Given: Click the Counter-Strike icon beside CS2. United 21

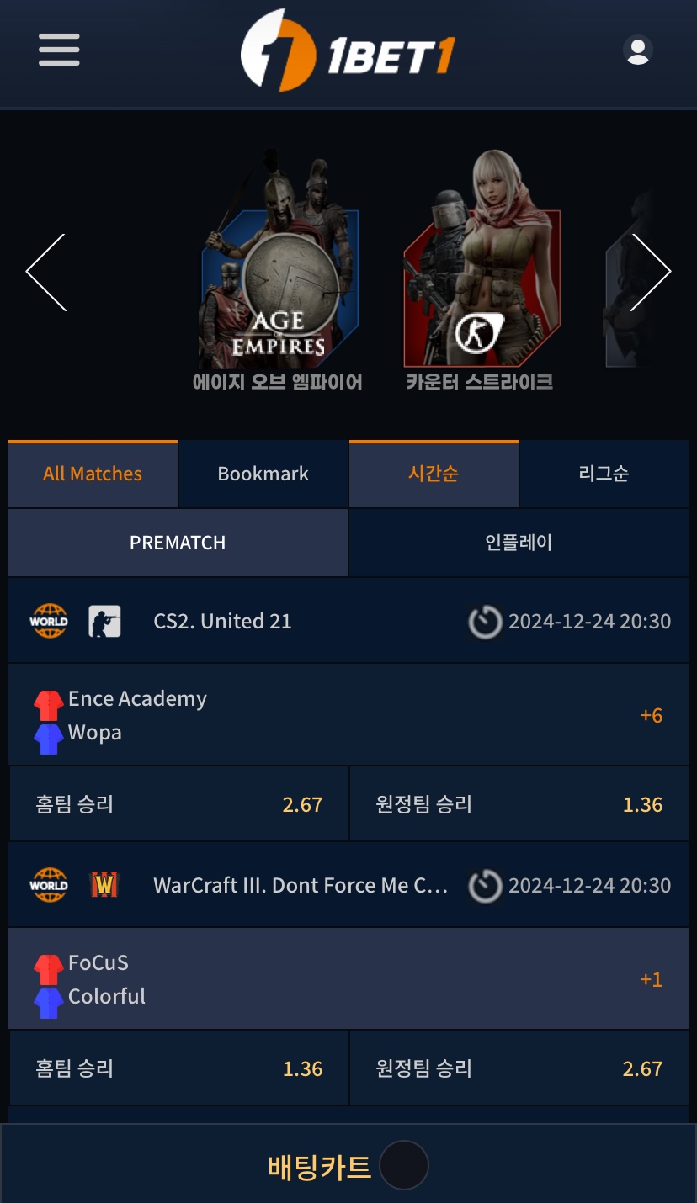Looking at the screenshot, I should pyautogui.click(x=104, y=622).
